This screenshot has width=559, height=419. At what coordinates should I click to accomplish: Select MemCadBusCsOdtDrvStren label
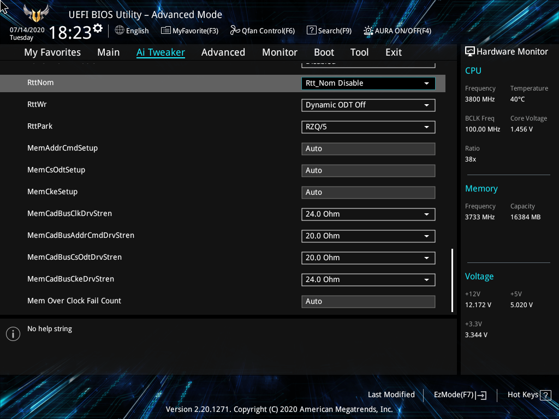click(x=74, y=257)
